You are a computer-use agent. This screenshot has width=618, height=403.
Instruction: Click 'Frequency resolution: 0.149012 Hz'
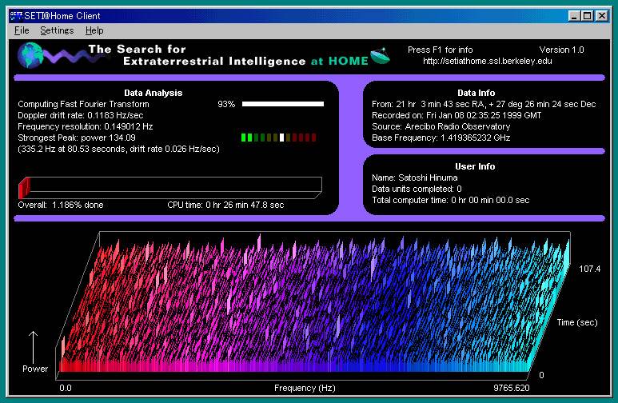[x=85, y=126]
